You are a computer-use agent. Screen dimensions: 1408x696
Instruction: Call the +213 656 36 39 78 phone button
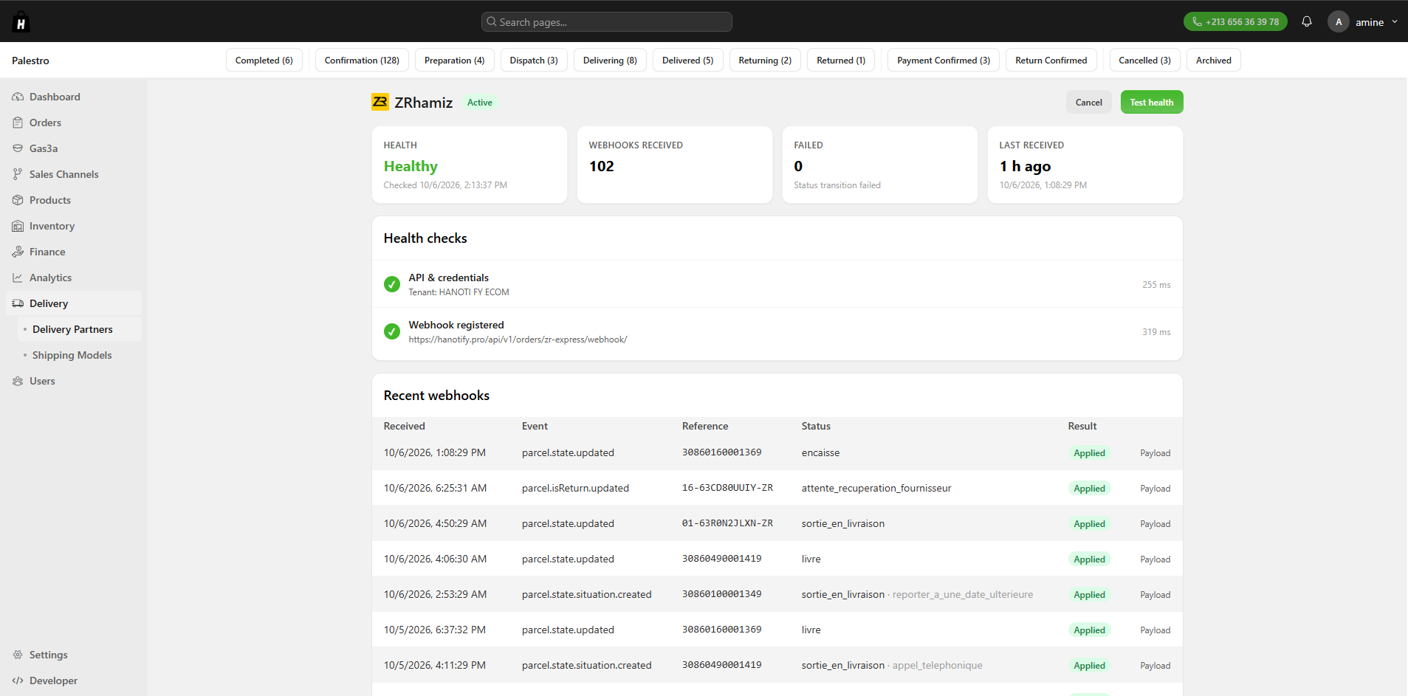click(1235, 21)
